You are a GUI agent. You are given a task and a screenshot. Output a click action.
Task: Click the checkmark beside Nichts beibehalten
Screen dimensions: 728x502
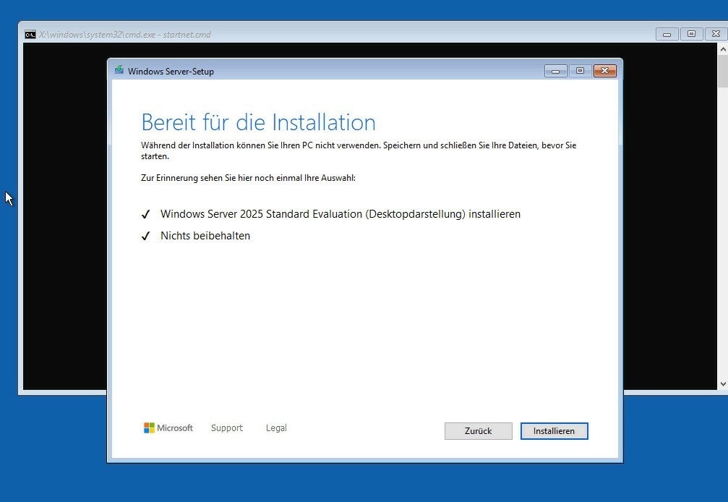click(x=146, y=236)
